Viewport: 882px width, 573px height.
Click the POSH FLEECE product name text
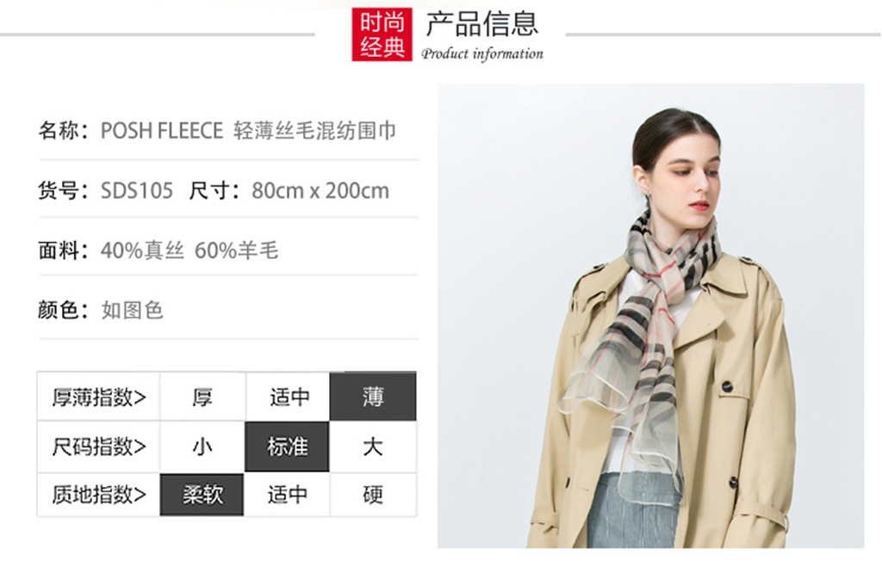pos(162,131)
